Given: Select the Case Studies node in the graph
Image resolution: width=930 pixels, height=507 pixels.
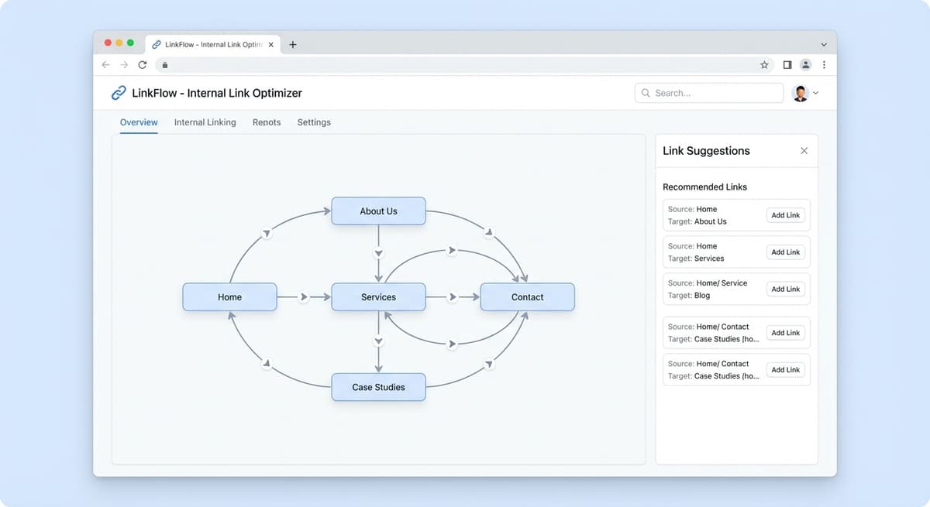Looking at the screenshot, I should coord(378,387).
